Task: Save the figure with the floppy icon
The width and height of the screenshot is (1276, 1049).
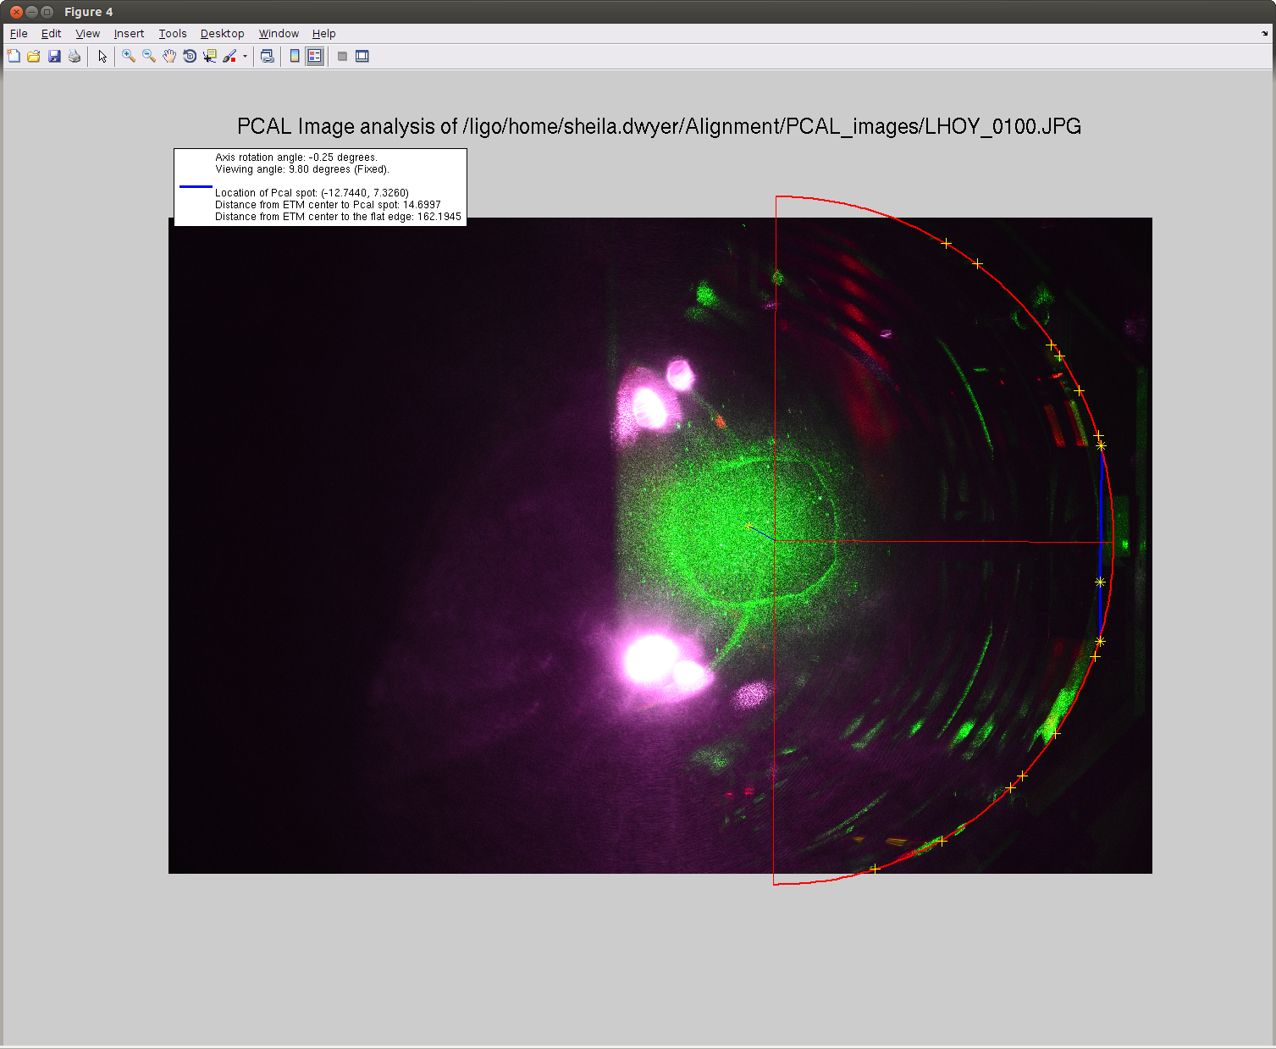Action: [54, 57]
